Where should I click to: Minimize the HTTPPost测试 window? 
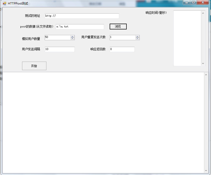coord(187,2)
